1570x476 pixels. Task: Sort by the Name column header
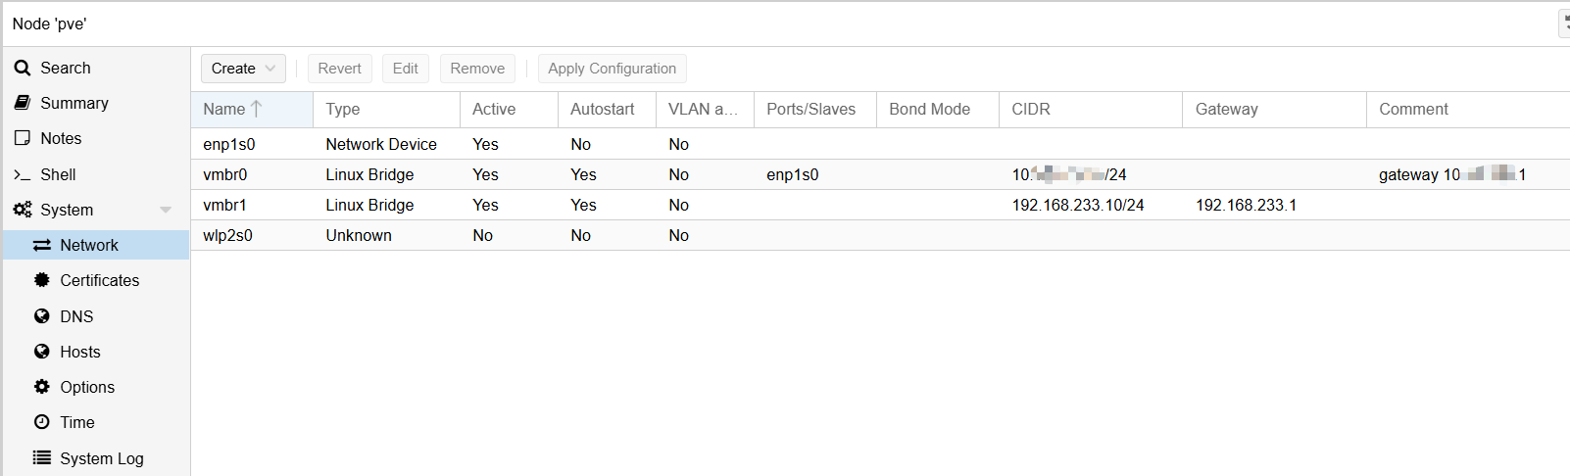coord(224,110)
